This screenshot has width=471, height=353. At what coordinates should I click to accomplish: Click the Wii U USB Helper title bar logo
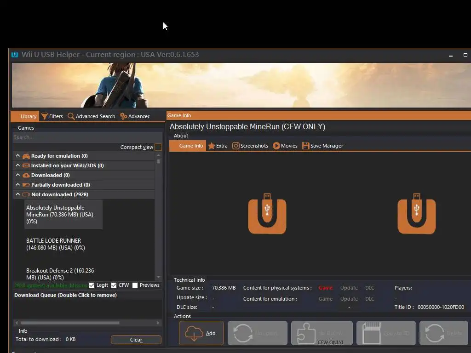[x=15, y=55]
